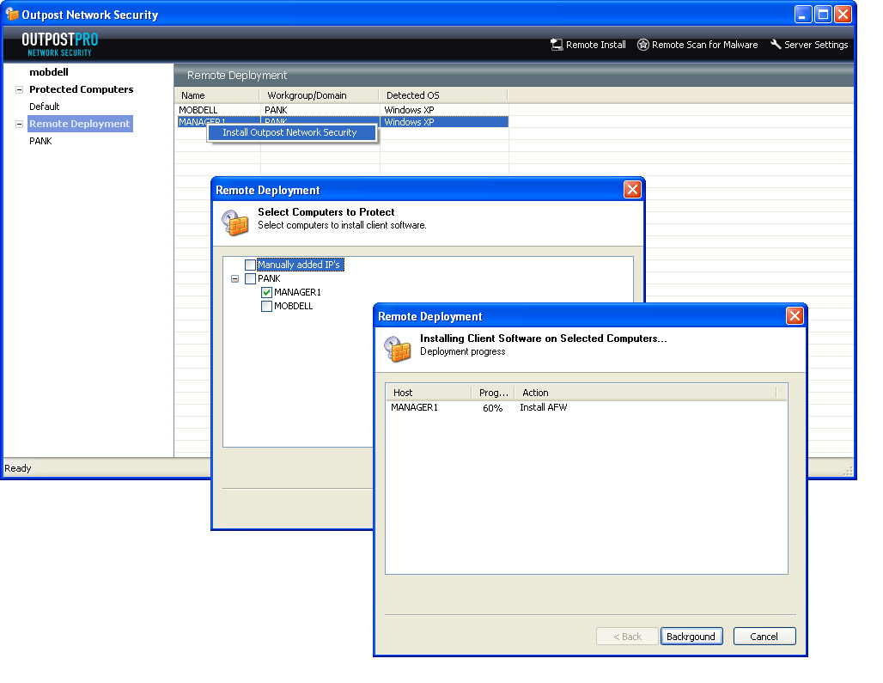This screenshot has width=883, height=683.
Task: Collapse the Remote Deployment tree node
Action: [x=19, y=124]
